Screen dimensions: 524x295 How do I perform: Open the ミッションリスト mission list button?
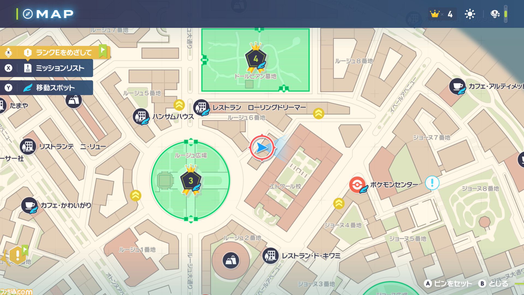coord(46,68)
